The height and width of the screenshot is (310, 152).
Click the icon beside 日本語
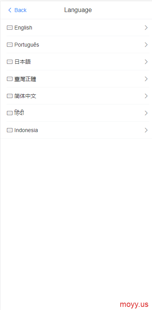[9, 62]
